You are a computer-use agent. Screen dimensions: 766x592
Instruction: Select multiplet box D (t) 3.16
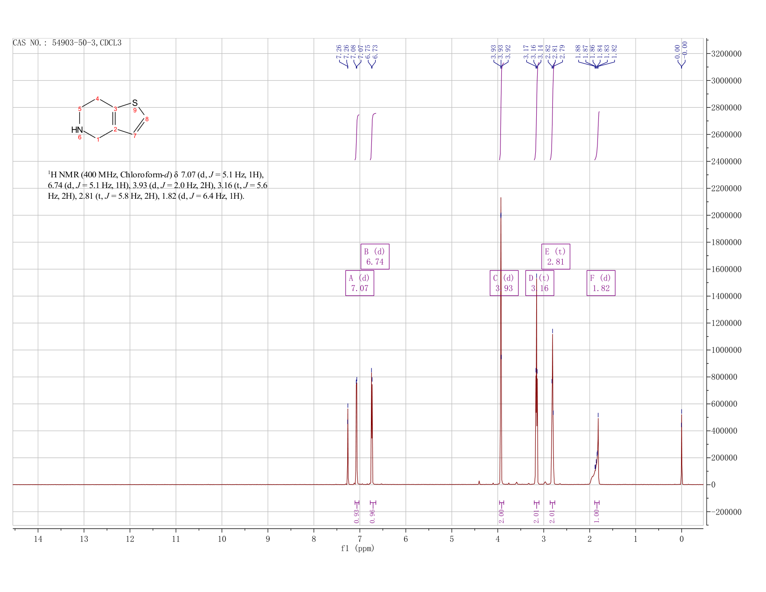tap(539, 283)
